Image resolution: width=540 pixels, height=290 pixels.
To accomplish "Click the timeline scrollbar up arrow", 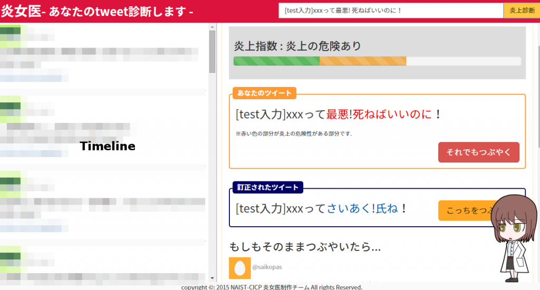I will tap(212, 27).
